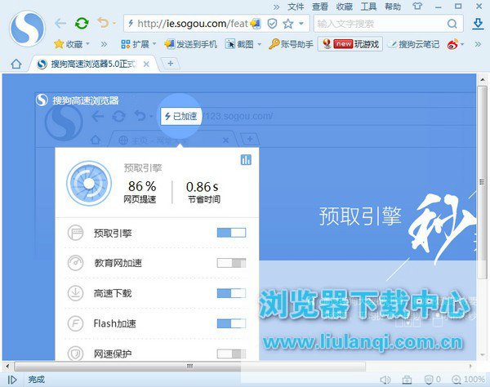
Task: Click 发送到手机 toolbar button
Action: (x=190, y=44)
